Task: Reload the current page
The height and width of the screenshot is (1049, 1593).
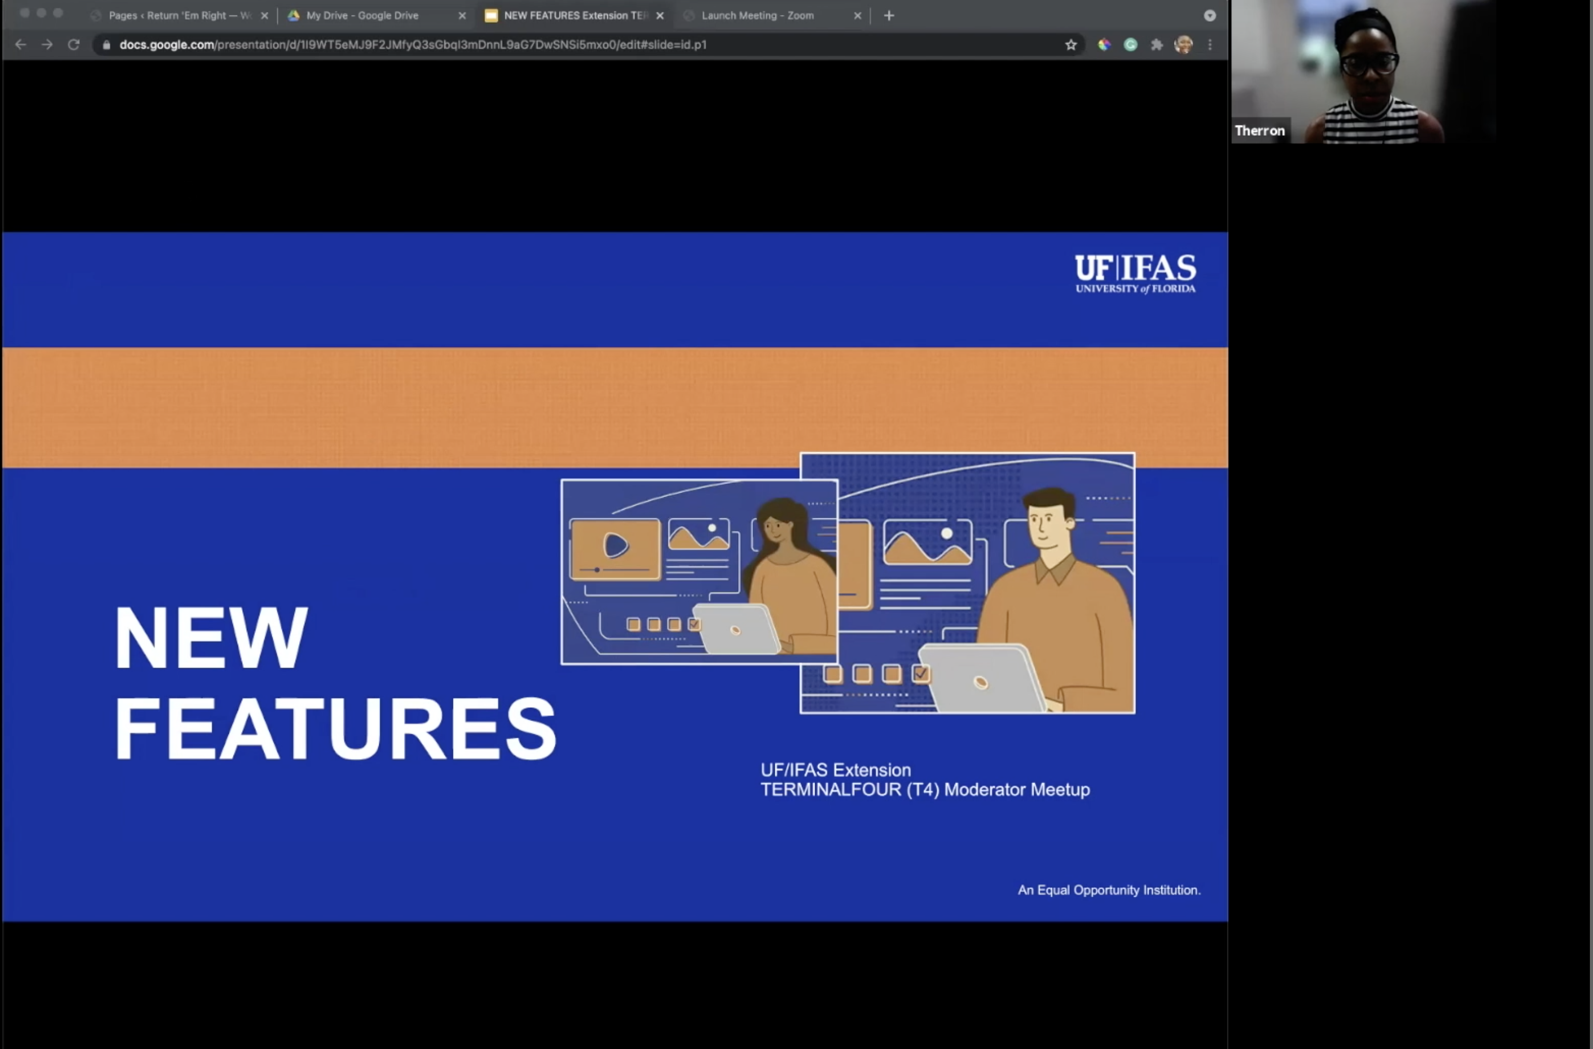Action: coord(74,45)
